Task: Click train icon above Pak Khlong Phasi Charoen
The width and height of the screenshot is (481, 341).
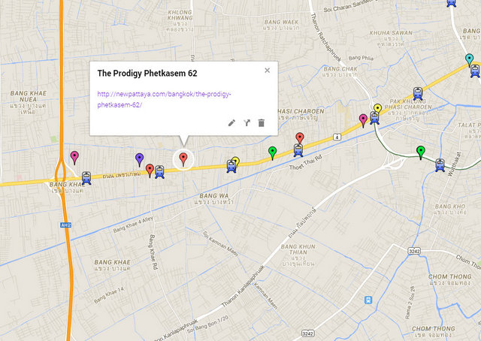Action: tap(418, 94)
